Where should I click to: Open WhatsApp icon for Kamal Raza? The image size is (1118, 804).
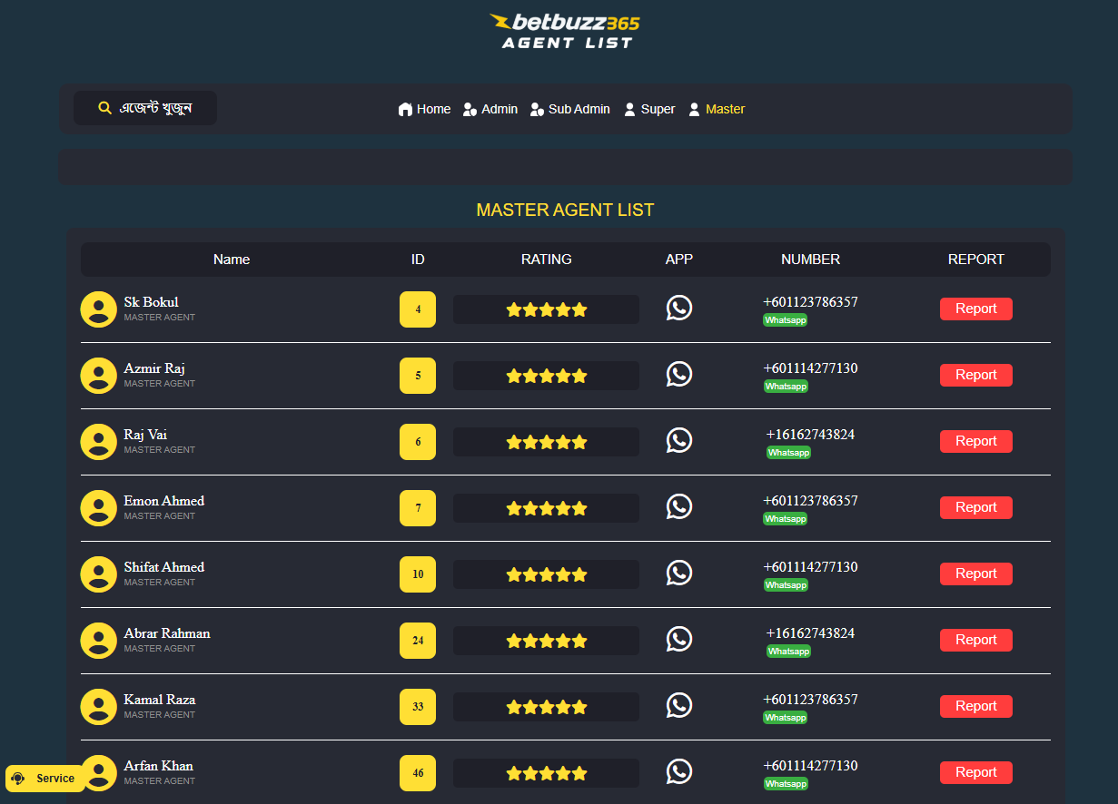point(678,706)
